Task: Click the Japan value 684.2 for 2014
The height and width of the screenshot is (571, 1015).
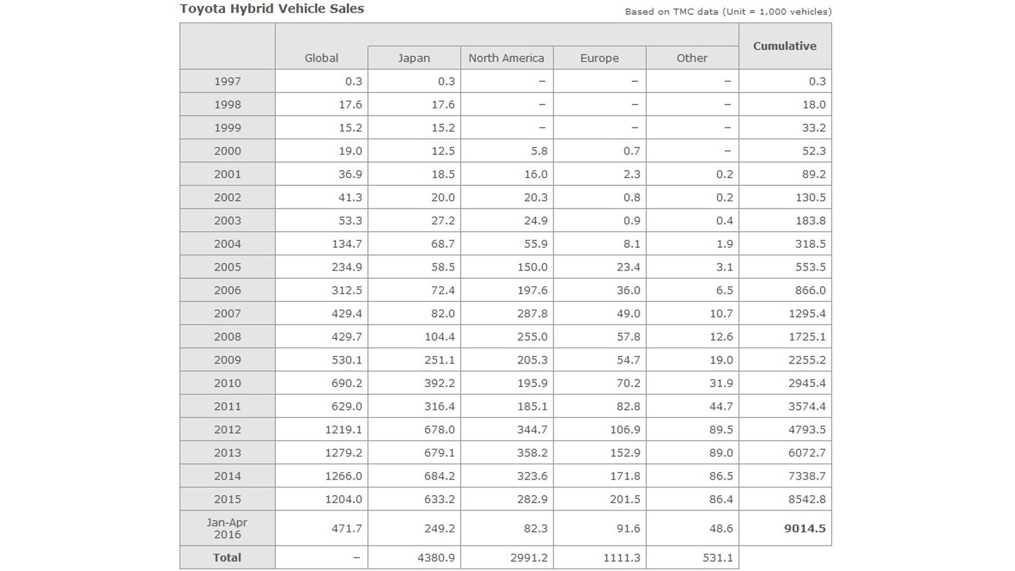Action: click(440, 476)
